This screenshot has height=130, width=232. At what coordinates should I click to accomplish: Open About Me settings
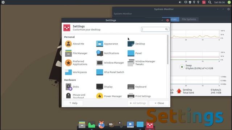74,44
